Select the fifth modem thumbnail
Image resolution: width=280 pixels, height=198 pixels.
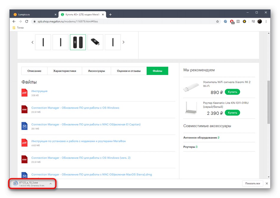click(x=113, y=42)
